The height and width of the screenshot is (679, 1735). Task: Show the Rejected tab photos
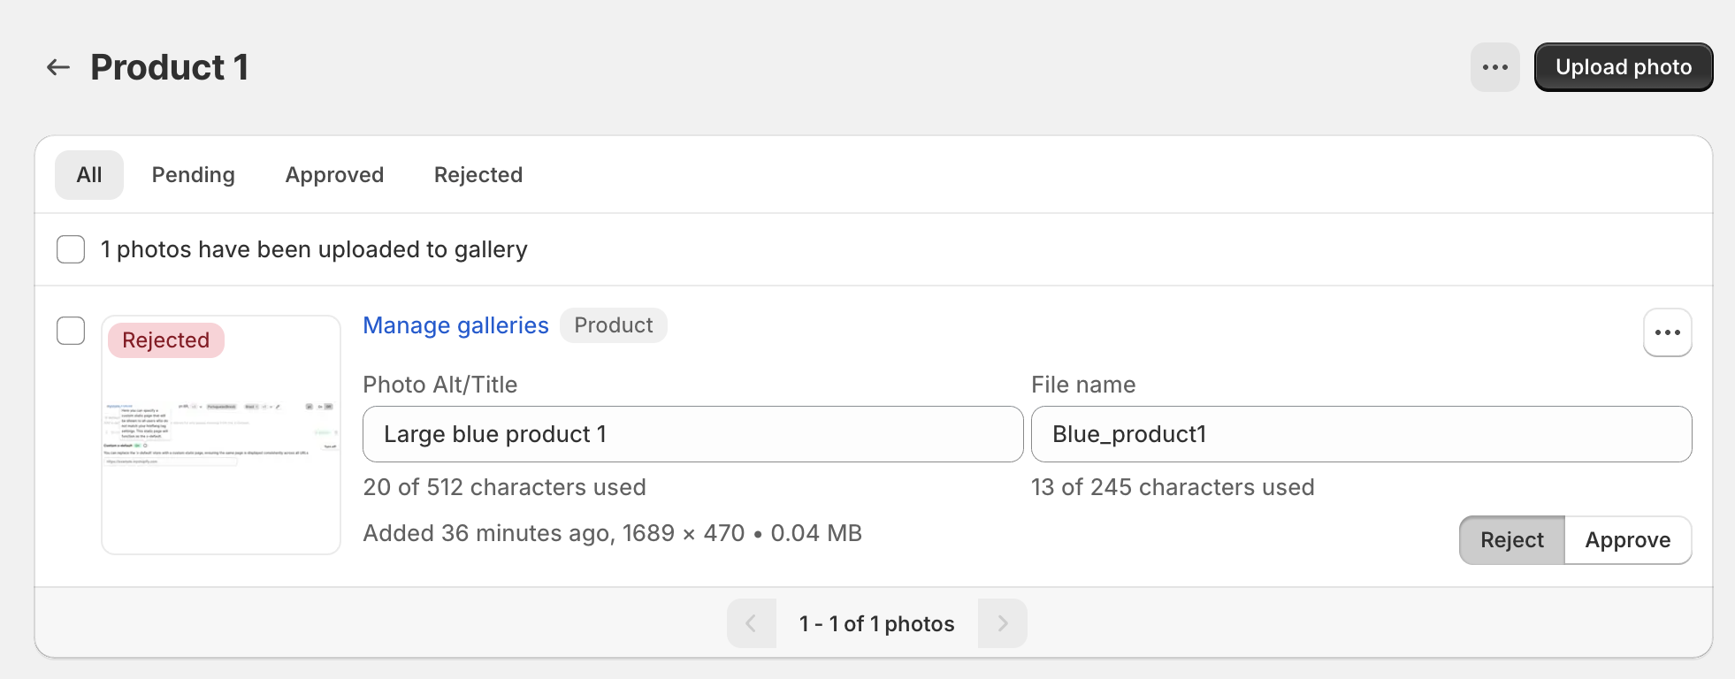click(478, 175)
